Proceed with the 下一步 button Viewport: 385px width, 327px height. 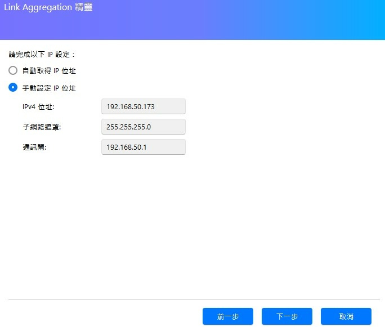[x=287, y=316]
